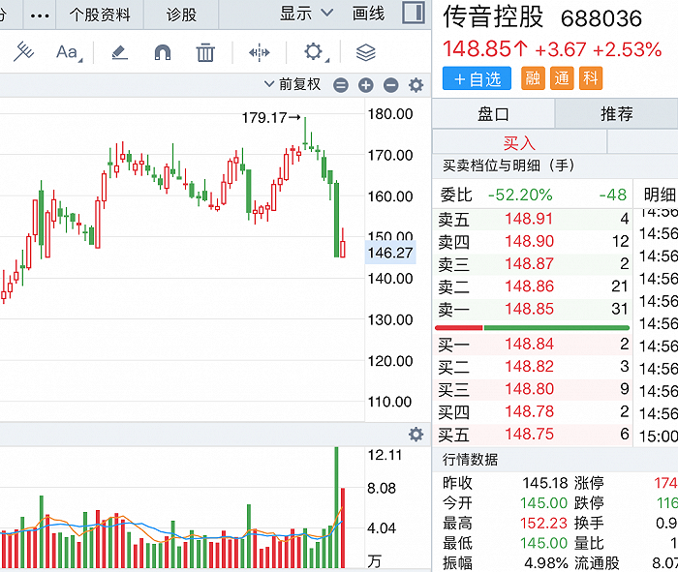Toggle the side panel layout icon

414,13
